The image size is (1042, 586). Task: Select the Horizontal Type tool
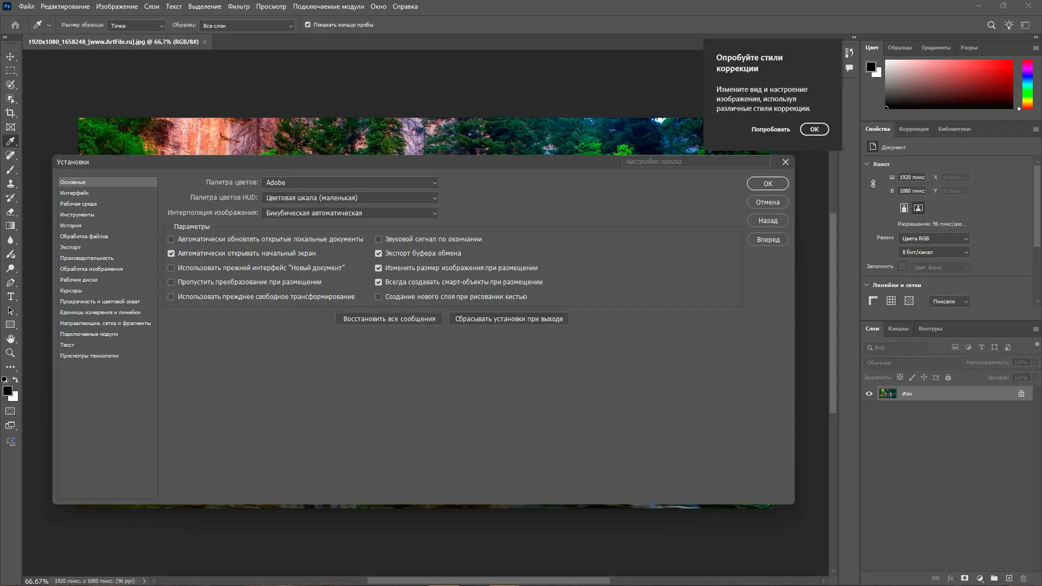click(x=10, y=296)
